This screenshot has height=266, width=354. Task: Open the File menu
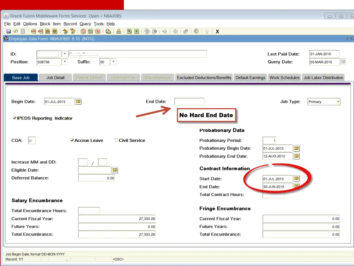click(x=7, y=24)
